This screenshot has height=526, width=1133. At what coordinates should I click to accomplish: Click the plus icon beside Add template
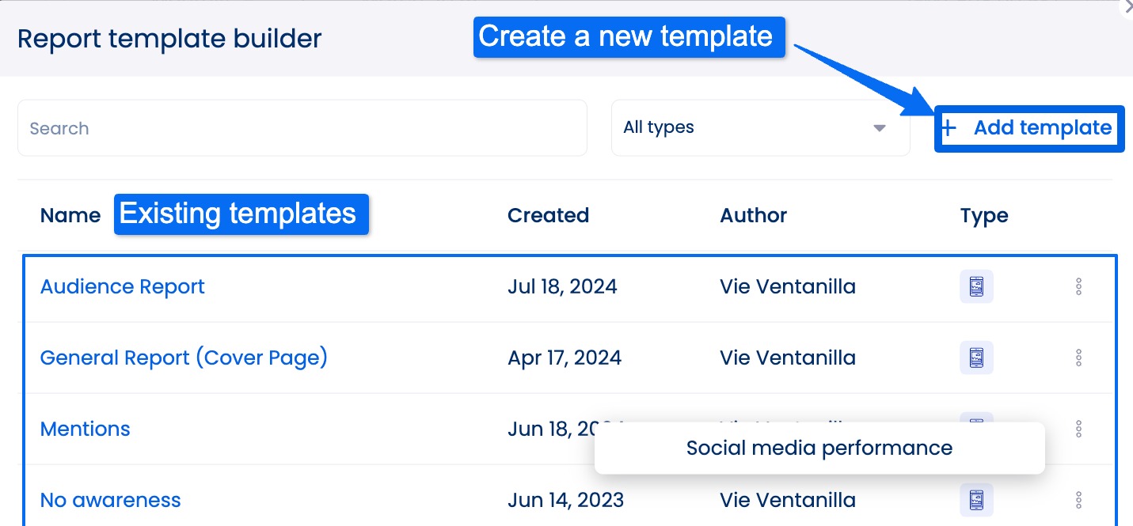949,128
